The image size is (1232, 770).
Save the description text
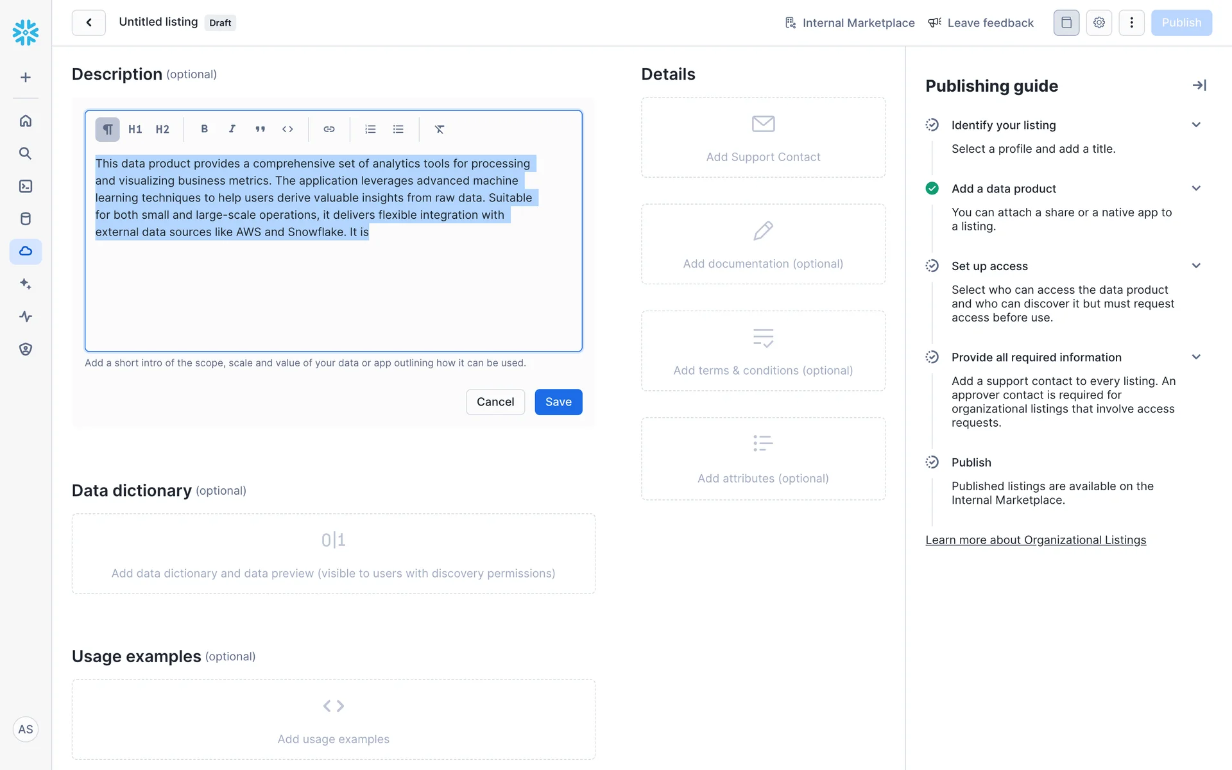pos(558,402)
